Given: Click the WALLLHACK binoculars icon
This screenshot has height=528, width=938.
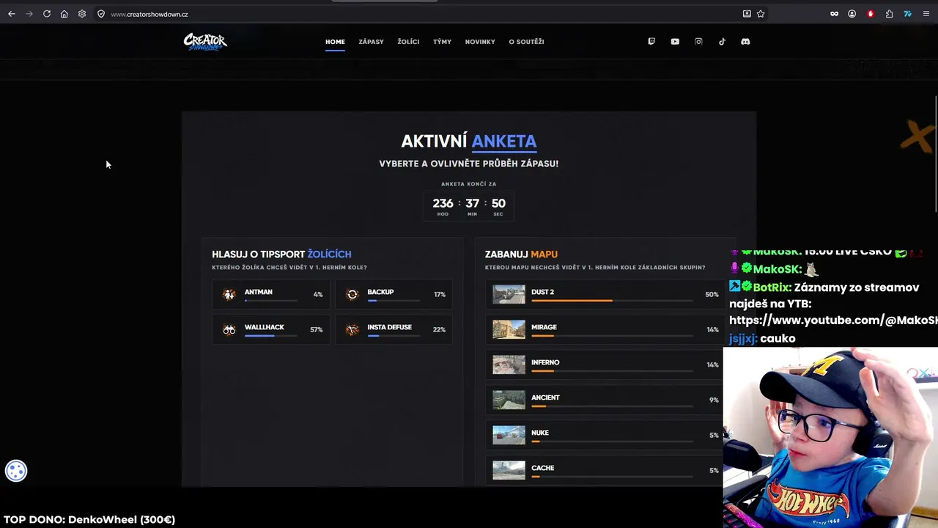Looking at the screenshot, I should click(229, 329).
